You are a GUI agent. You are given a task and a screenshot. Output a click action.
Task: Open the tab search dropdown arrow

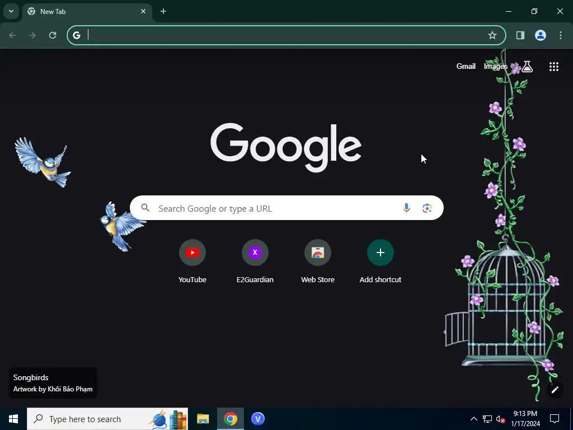point(11,11)
